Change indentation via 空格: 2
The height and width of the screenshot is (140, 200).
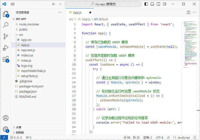[147, 138]
